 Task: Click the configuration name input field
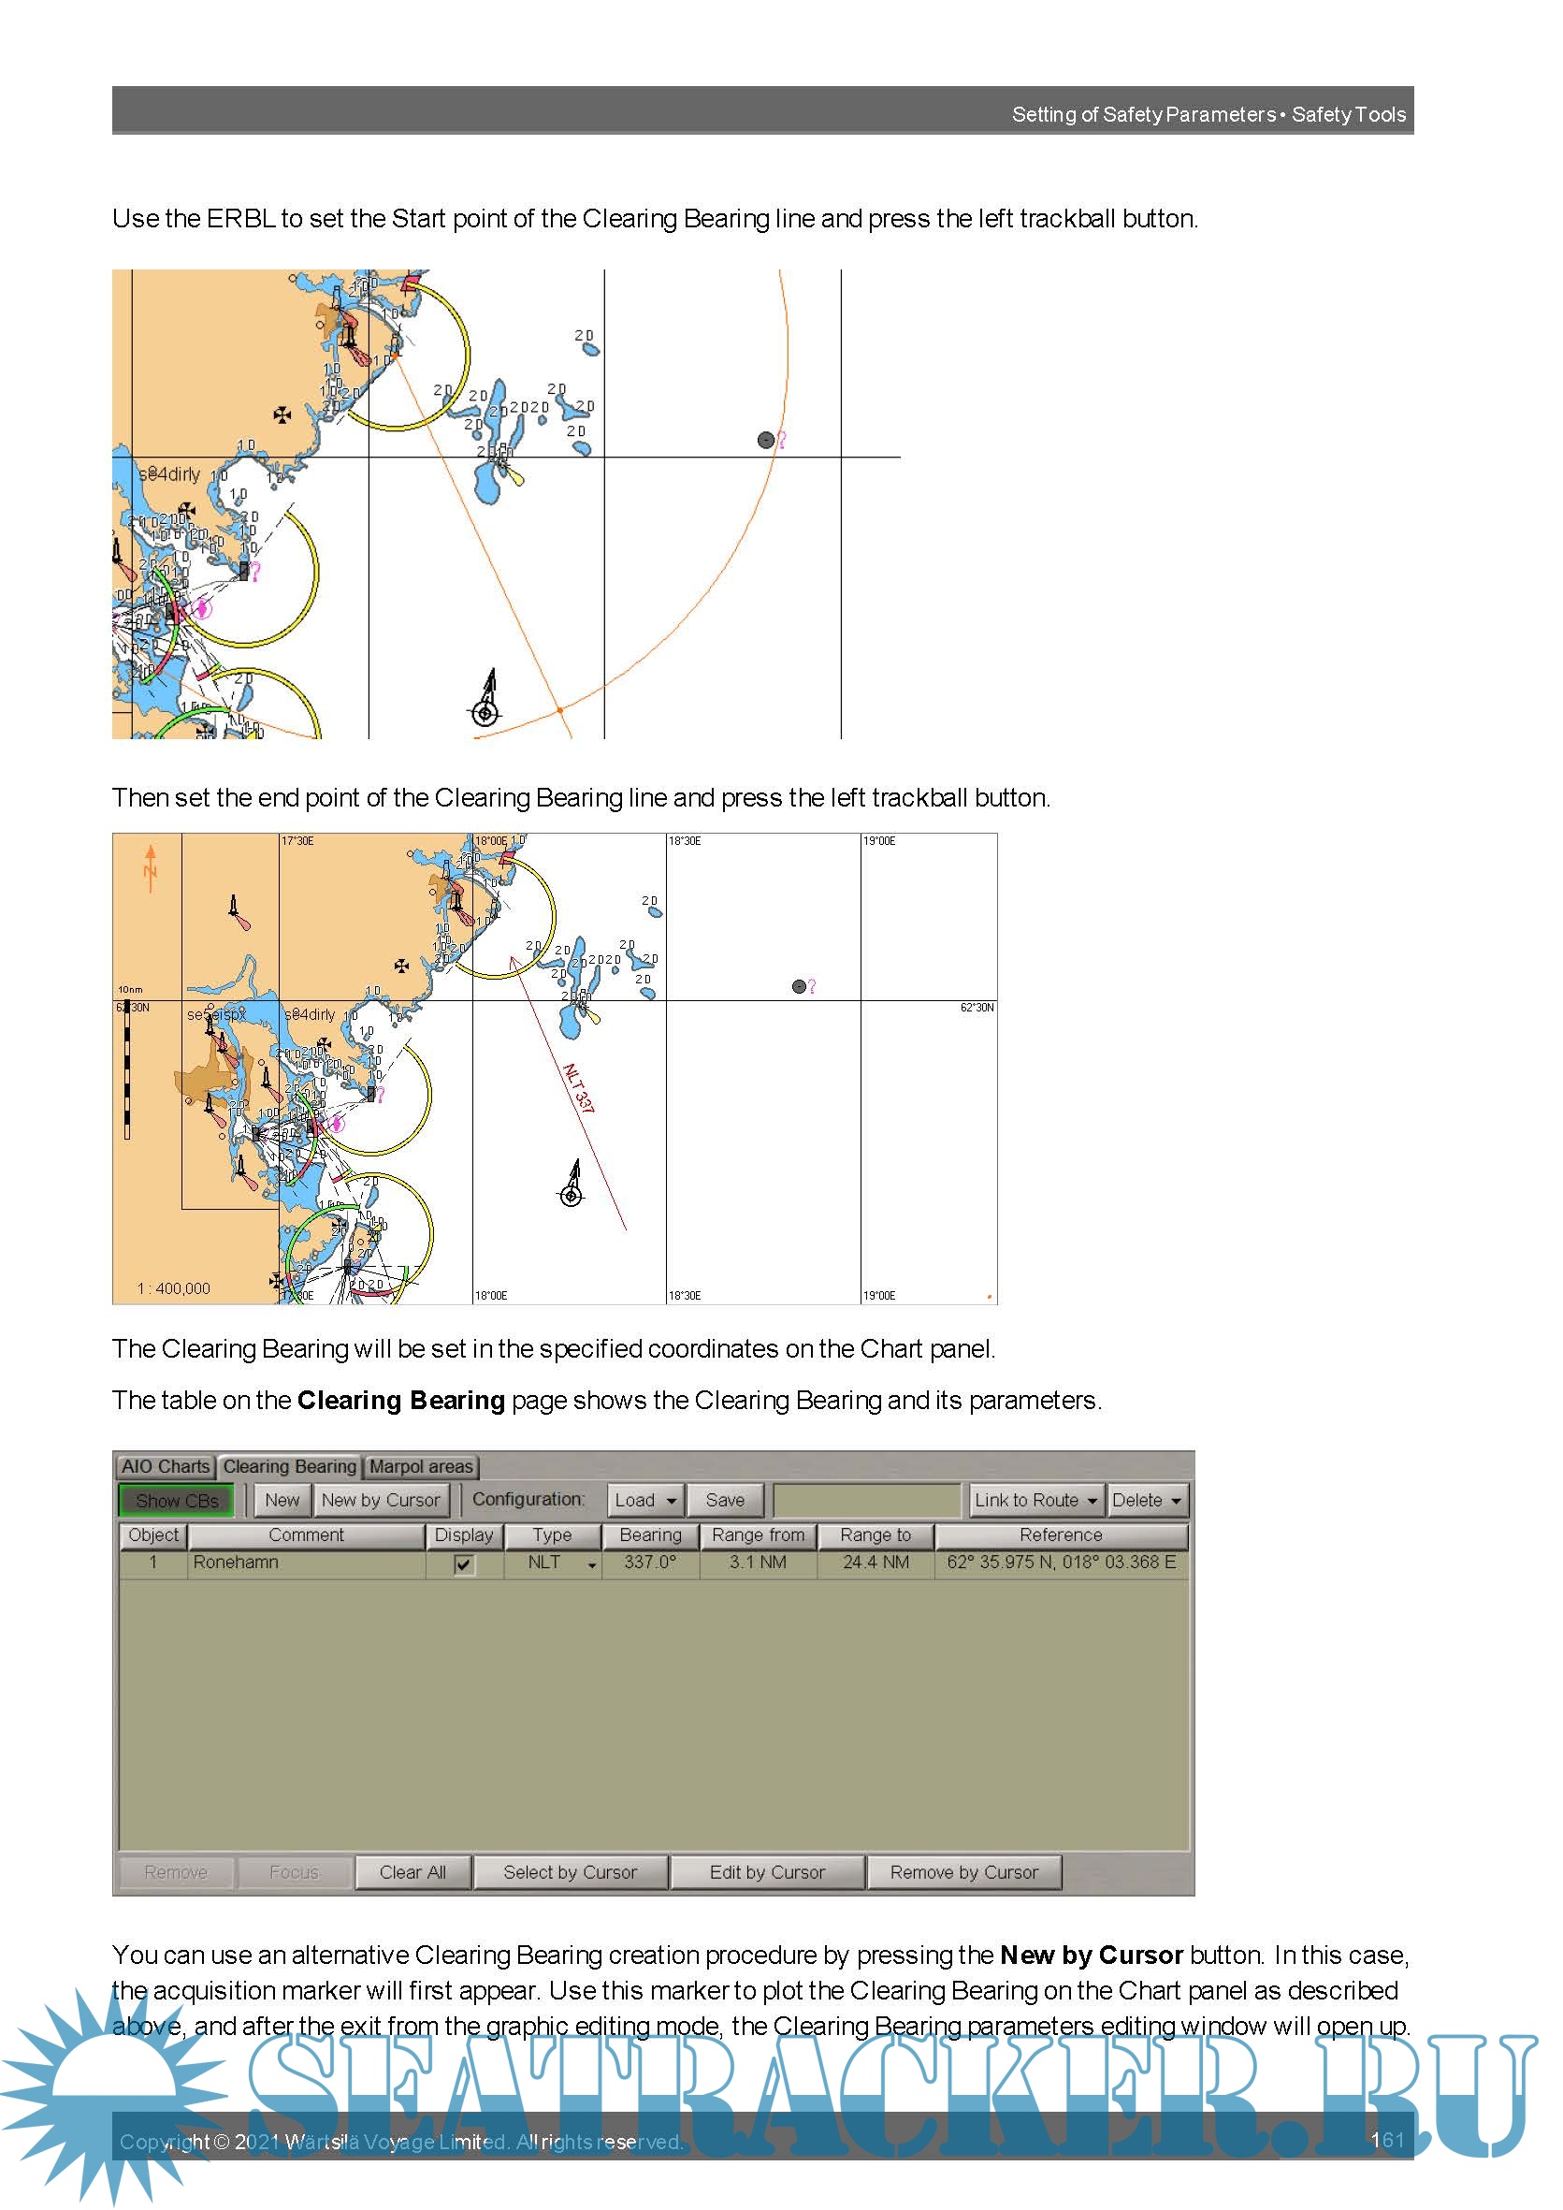pos(866,1501)
